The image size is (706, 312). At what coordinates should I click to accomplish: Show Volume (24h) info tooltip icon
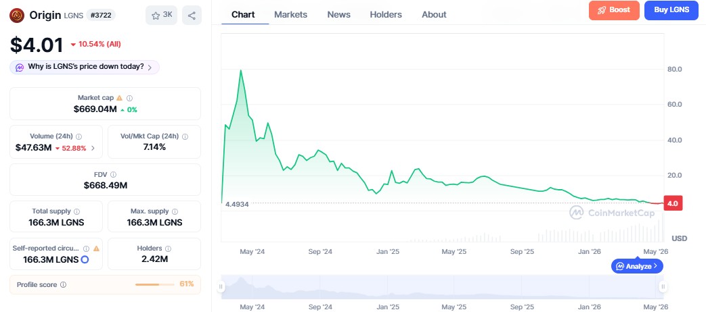coord(79,136)
